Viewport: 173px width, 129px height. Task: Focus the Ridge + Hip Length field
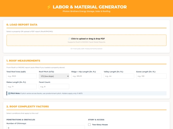tap(86, 76)
